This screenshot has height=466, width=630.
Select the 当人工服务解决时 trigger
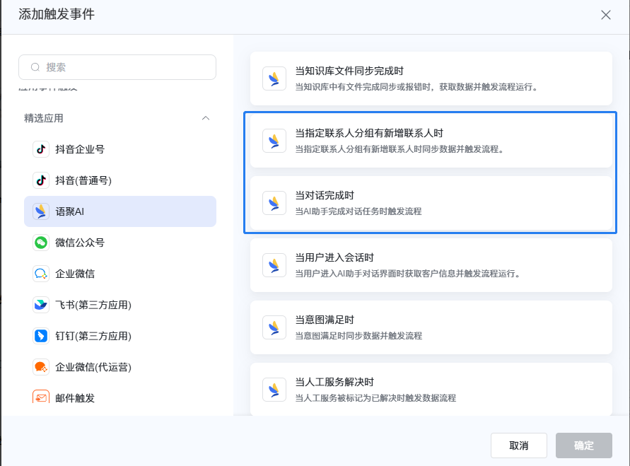431,389
